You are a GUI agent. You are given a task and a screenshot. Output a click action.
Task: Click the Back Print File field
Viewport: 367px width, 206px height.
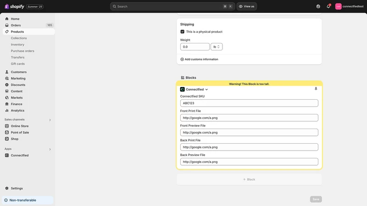[249, 147]
